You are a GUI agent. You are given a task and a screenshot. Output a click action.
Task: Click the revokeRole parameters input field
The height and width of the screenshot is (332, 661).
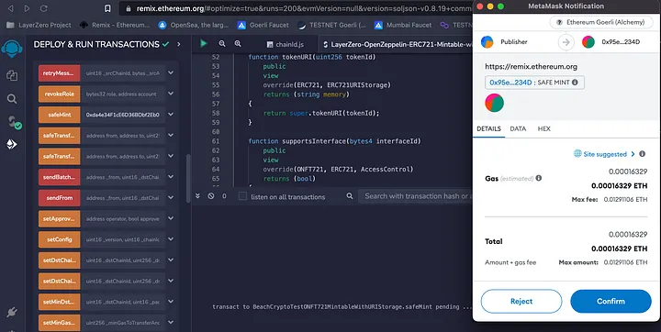pyautogui.click(x=123, y=94)
